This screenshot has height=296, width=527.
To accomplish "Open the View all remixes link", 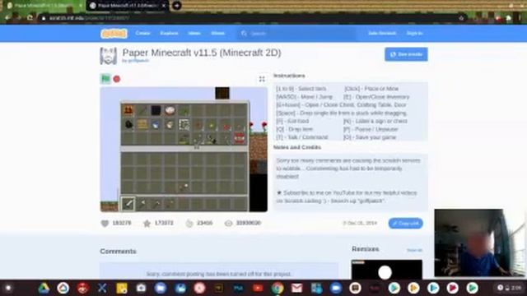I will [414, 250].
